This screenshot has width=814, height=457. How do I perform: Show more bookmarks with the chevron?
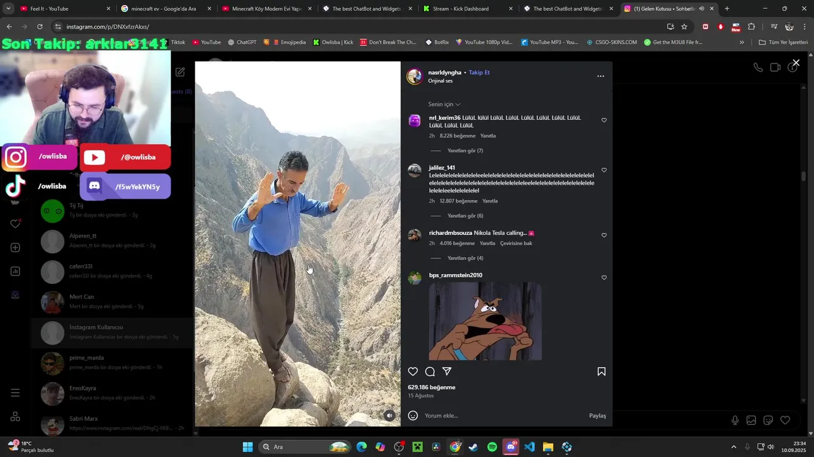coord(742,42)
